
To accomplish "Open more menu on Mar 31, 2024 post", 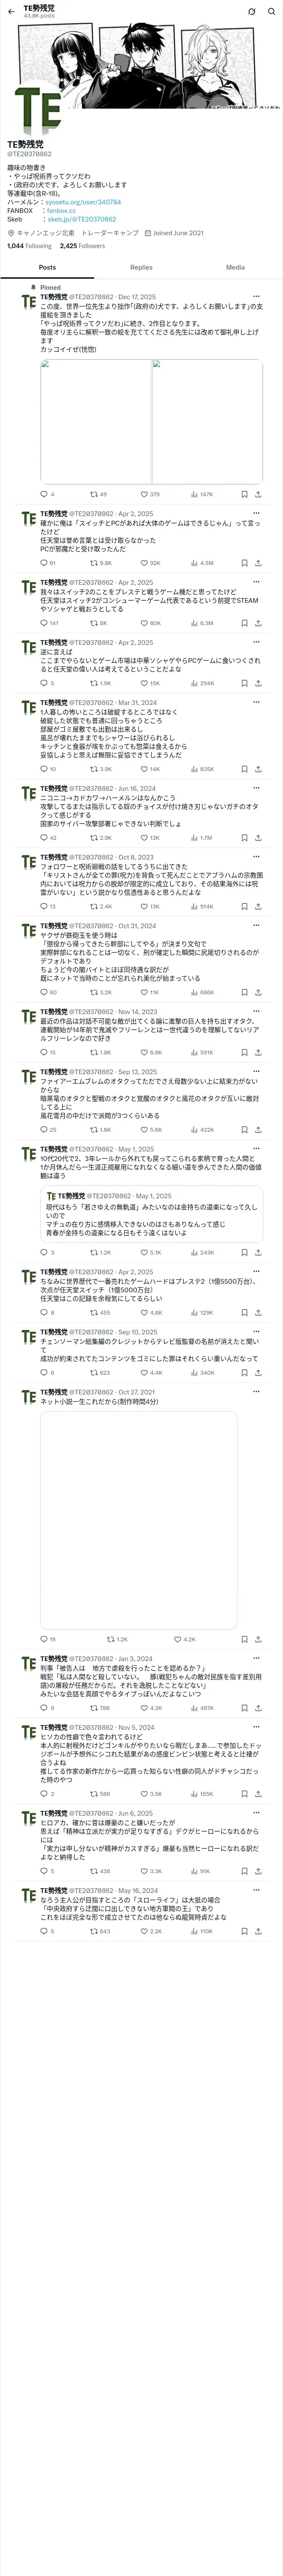I will (x=256, y=703).
